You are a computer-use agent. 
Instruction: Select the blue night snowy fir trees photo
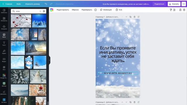pos(39,21)
